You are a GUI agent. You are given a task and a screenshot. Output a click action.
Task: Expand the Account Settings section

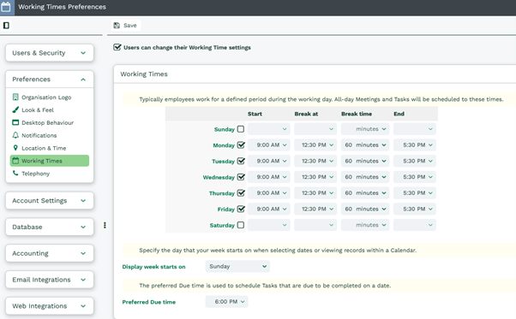point(50,200)
